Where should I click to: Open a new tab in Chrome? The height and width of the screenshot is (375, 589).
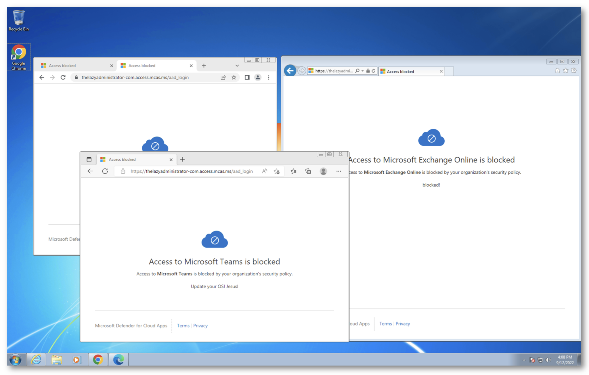(x=204, y=66)
